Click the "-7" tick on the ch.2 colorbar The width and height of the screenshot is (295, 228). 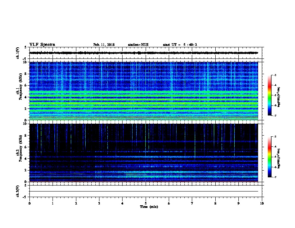point(275,177)
